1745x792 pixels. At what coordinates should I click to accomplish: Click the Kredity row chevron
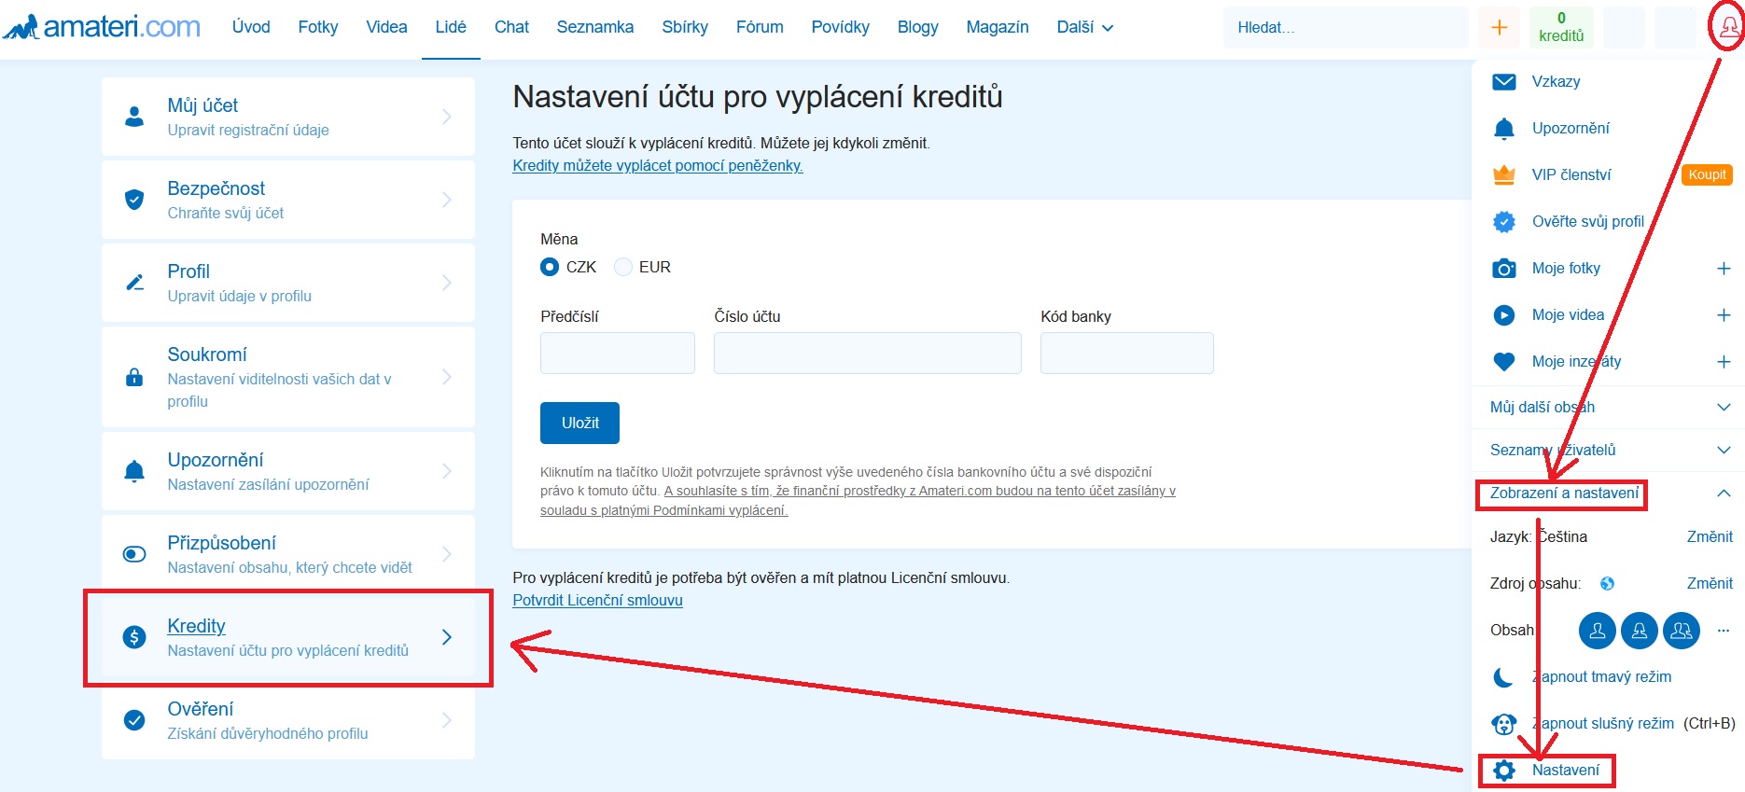coord(447,637)
